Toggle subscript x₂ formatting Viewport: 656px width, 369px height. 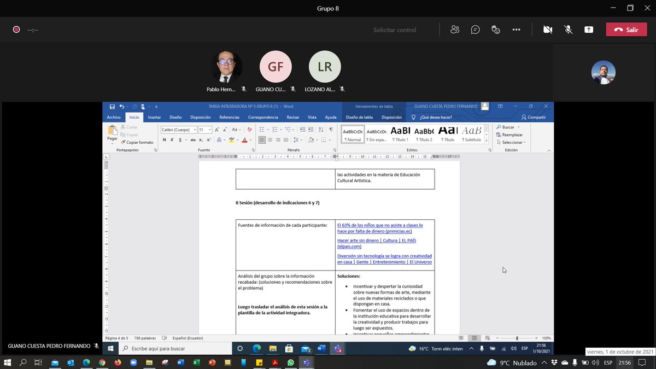point(201,140)
